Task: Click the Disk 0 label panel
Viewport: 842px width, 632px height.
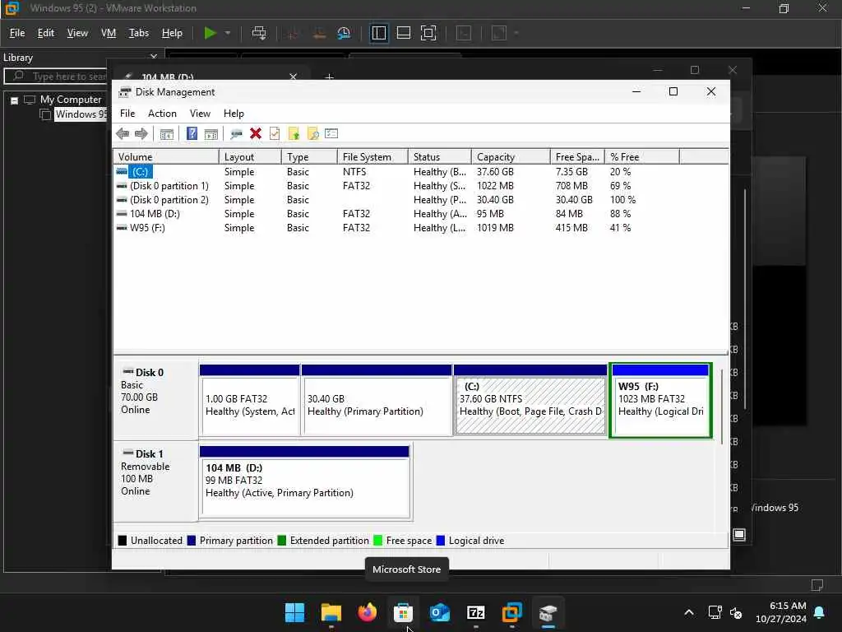Action: pos(155,401)
